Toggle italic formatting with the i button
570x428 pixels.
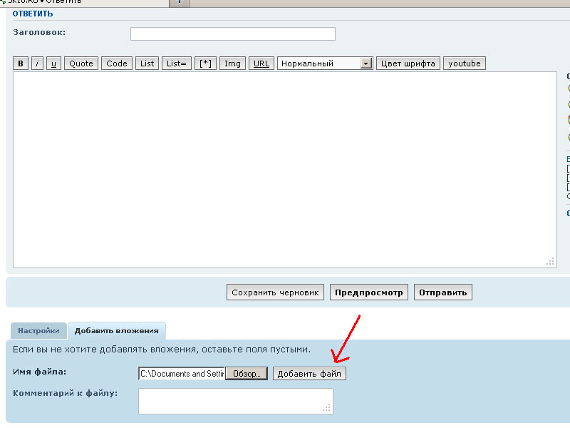pos(38,63)
